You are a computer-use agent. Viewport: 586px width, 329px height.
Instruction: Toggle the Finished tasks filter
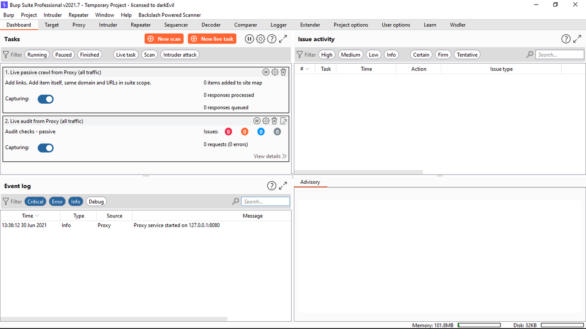[x=90, y=54]
